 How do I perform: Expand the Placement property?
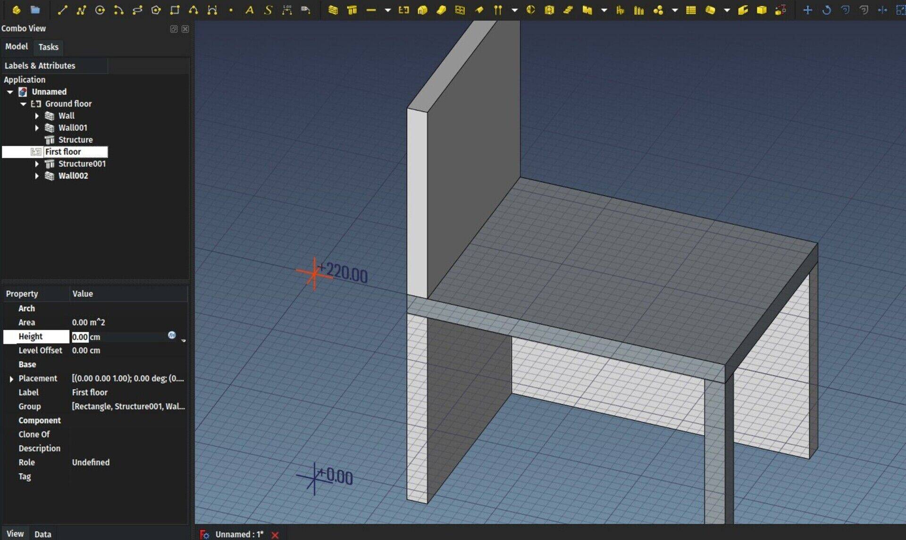coord(11,379)
